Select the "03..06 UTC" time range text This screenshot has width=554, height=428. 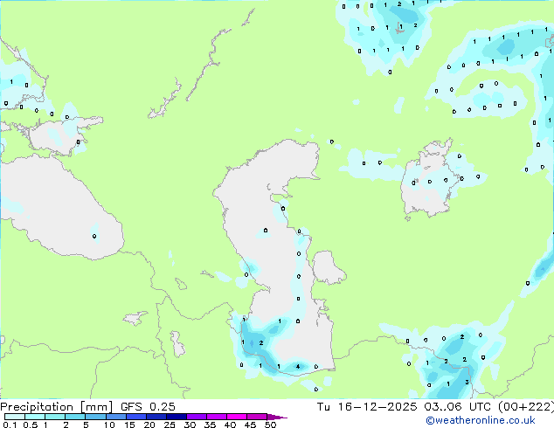tap(457, 407)
